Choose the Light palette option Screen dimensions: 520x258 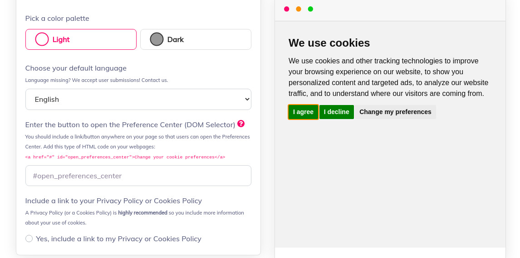pyautogui.click(x=81, y=39)
